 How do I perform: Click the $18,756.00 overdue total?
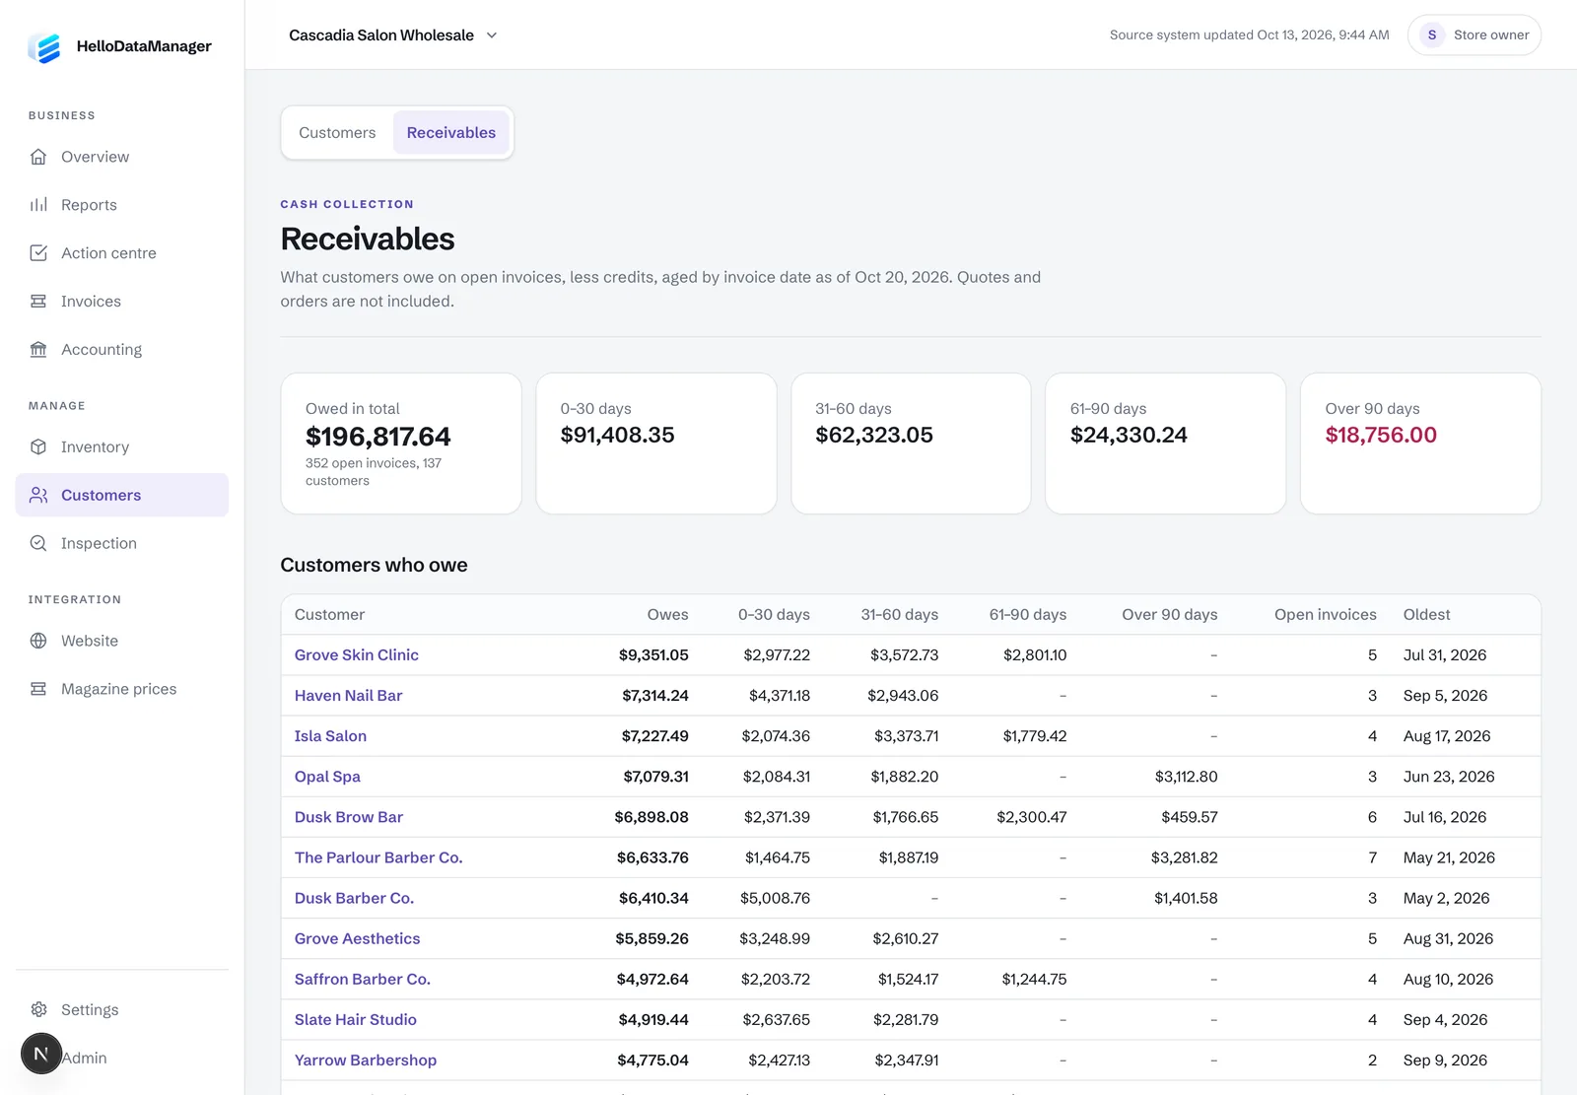pyautogui.click(x=1381, y=436)
